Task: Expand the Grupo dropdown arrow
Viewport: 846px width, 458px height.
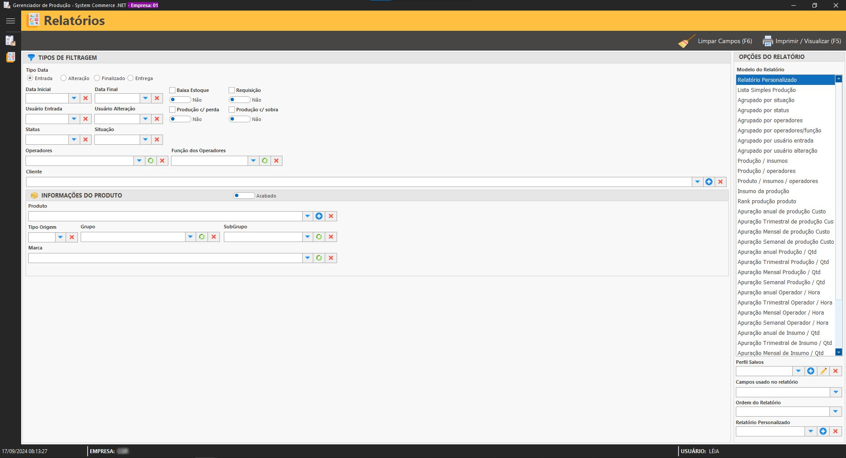Action: (190, 237)
